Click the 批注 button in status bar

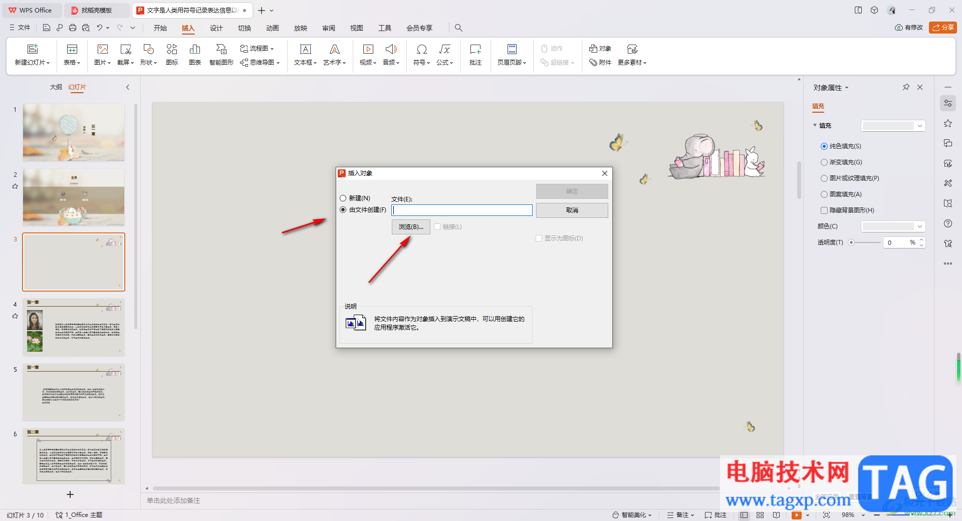[x=715, y=515]
